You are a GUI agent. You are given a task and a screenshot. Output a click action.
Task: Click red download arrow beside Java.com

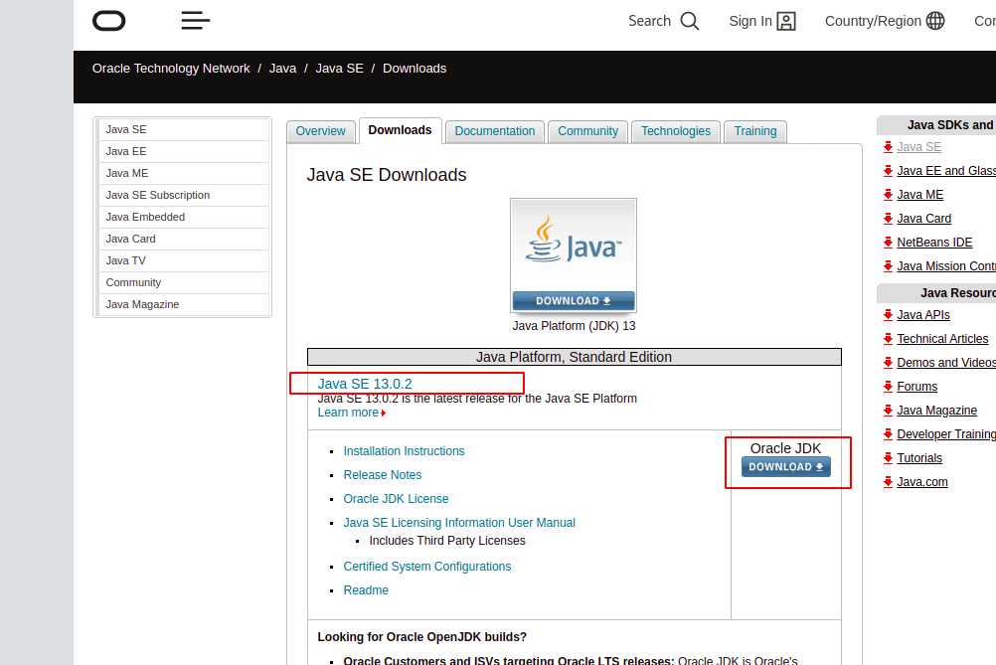click(888, 481)
